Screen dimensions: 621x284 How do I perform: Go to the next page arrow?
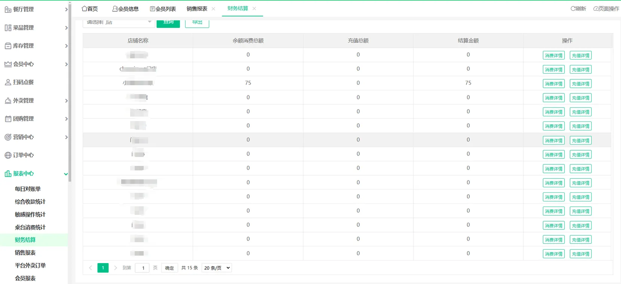pos(115,268)
